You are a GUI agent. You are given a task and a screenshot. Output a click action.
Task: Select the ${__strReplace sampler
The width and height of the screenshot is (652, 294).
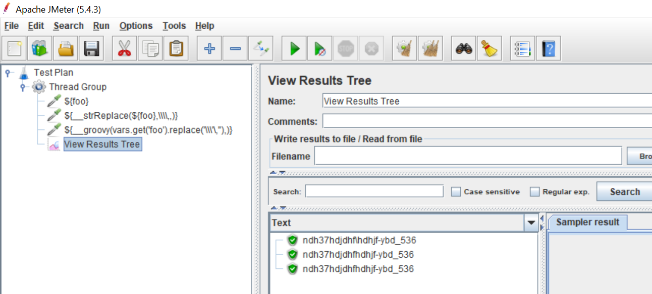pos(121,115)
